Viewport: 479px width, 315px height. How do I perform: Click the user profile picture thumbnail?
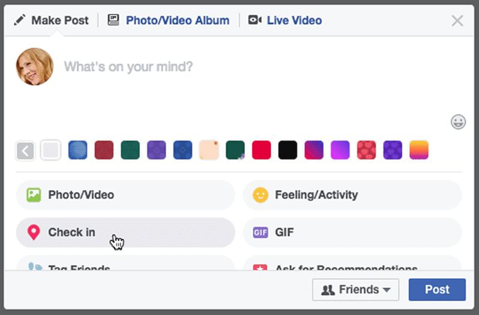[35, 67]
